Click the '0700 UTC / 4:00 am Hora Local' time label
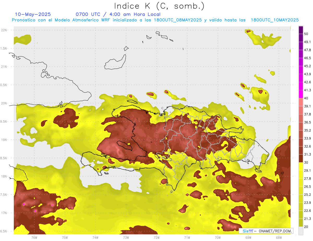 pyautogui.click(x=118, y=14)
